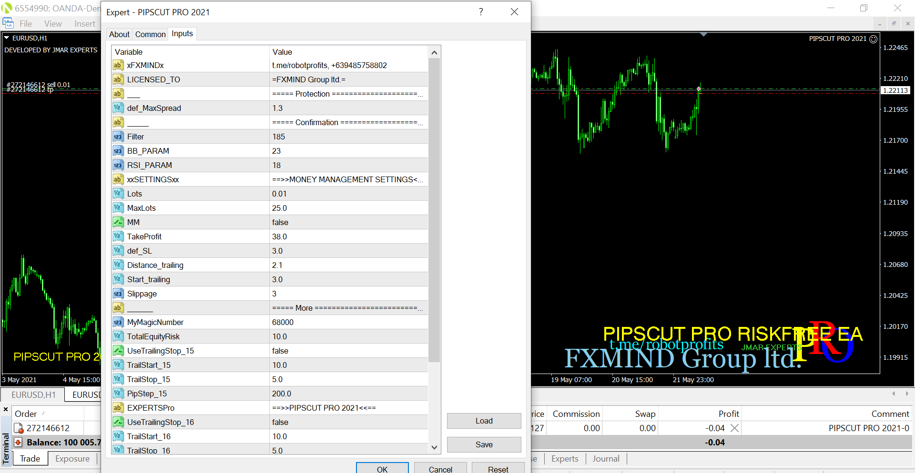Viewport: 915px width, 473px height.
Task: Edit the MM value false
Action: 348,222
